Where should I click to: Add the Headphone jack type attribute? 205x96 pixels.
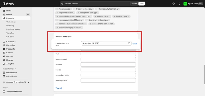coord(88,13)
